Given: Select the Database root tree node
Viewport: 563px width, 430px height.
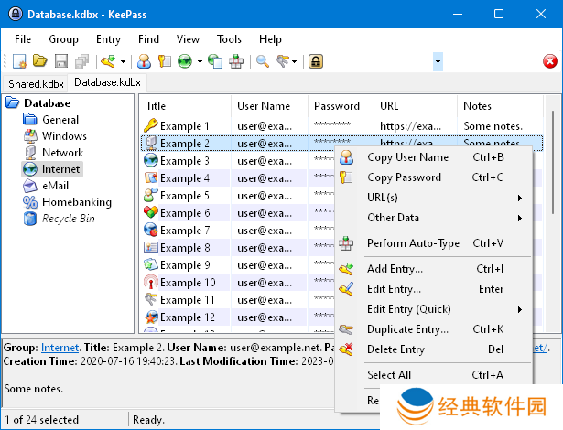Looking at the screenshot, I should click(x=47, y=103).
